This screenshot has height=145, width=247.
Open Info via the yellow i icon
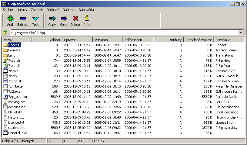click(87, 19)
